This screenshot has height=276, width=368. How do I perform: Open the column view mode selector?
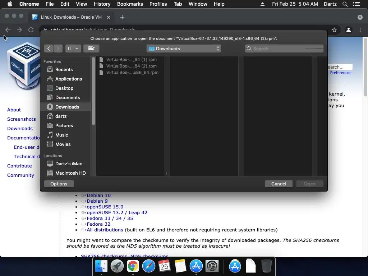[x=73, y=49]
